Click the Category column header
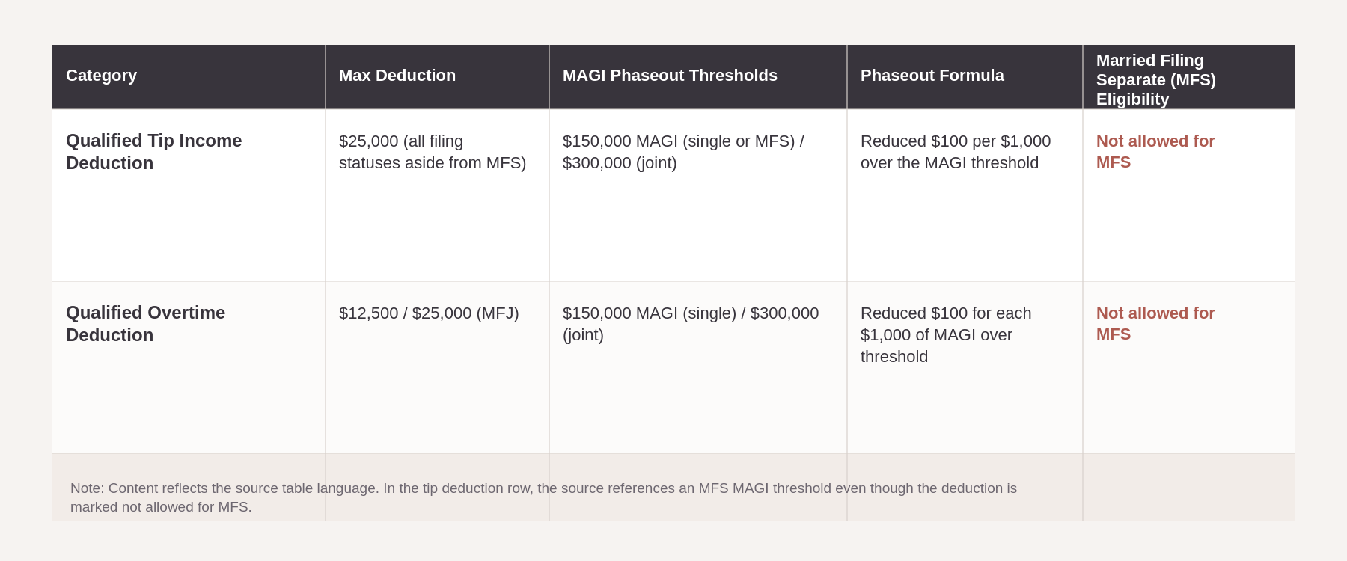The image size is (1347, 561). click(x=102, y=76)
